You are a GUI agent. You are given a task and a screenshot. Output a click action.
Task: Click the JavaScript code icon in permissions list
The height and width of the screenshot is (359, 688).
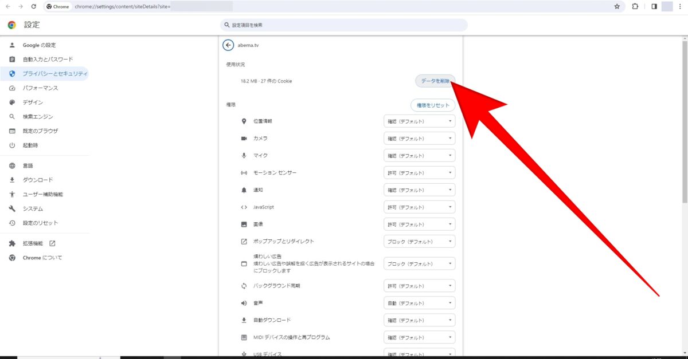point(243,207)
